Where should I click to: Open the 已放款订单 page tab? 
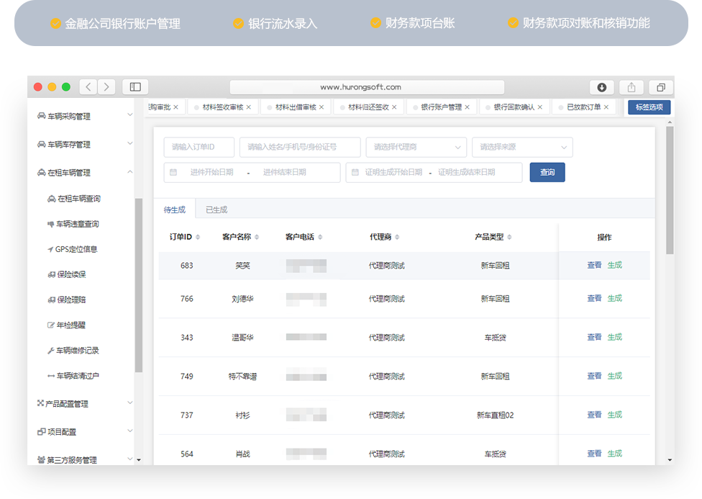(x=583, y=107)
